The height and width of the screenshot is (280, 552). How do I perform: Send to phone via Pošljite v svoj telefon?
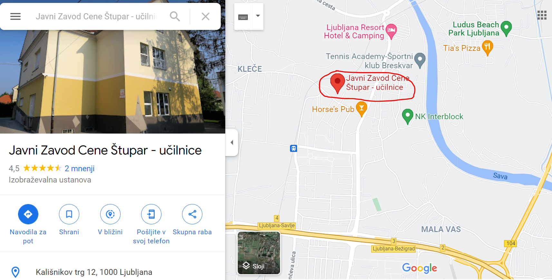[x=151, y=224]
